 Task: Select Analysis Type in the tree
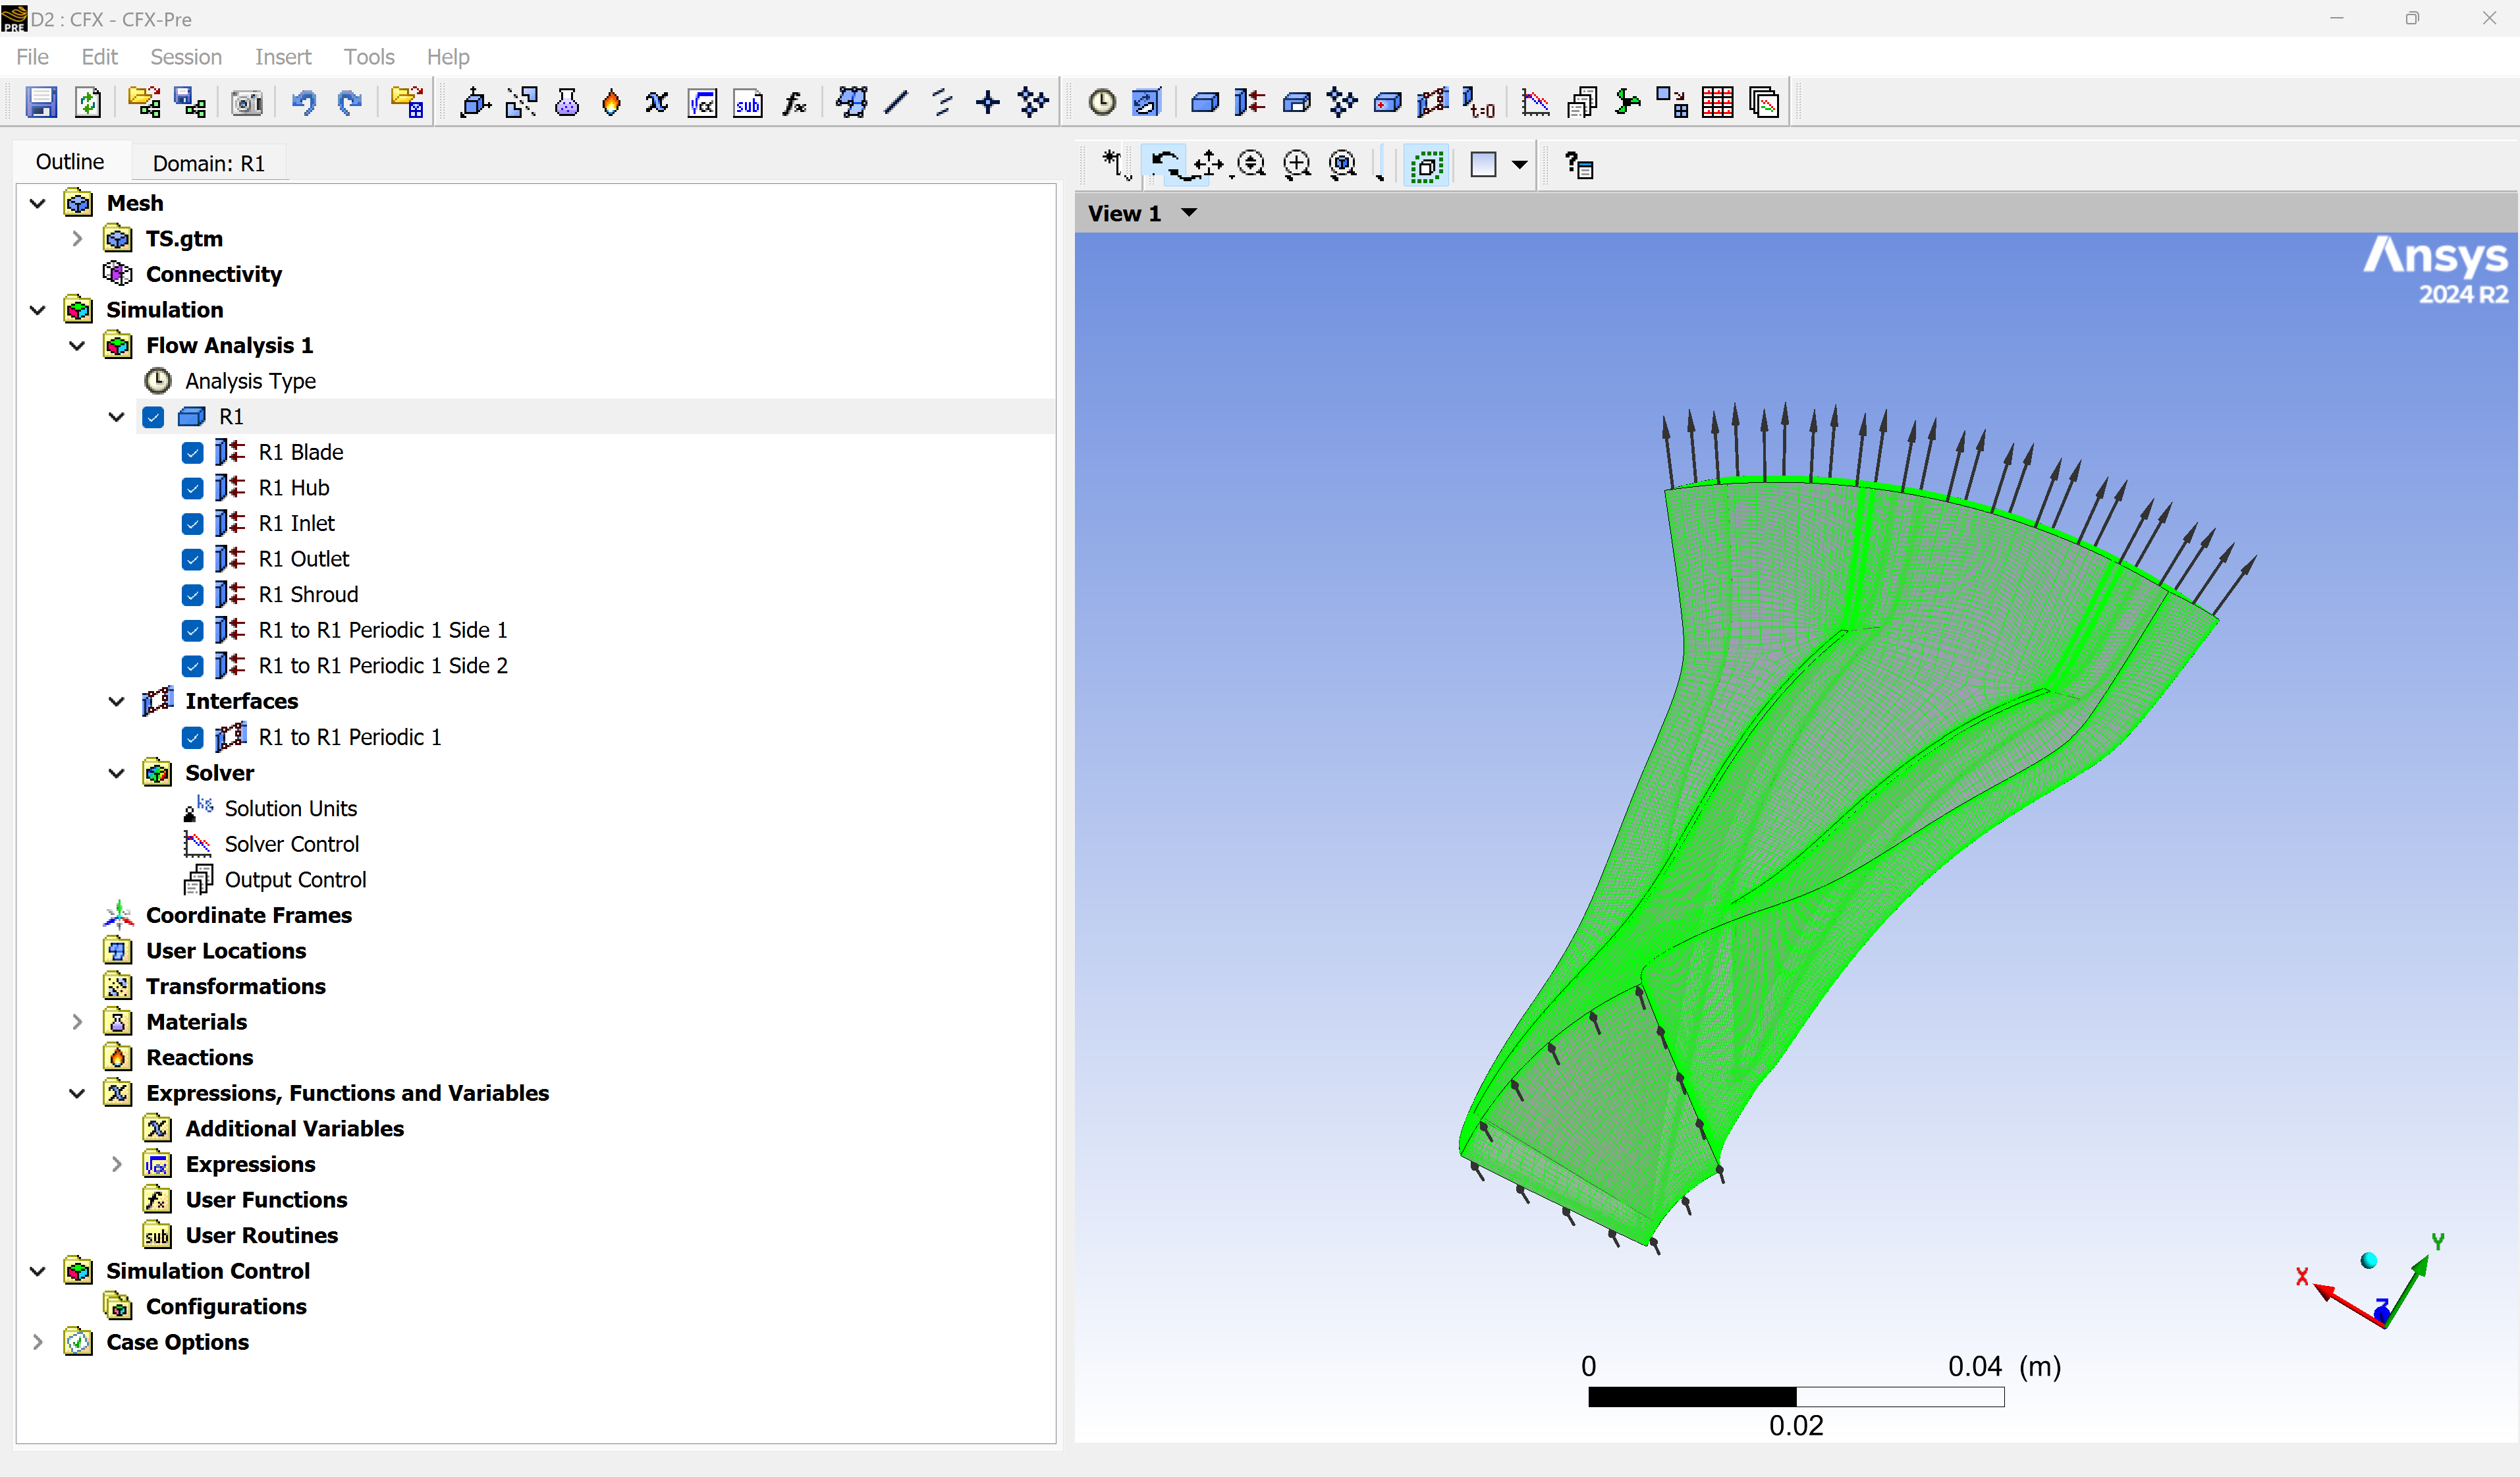[250, 381]
